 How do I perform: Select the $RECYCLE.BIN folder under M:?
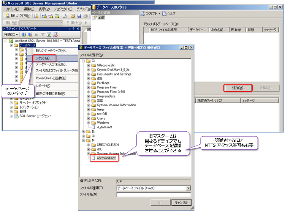(x=108, y=145)
